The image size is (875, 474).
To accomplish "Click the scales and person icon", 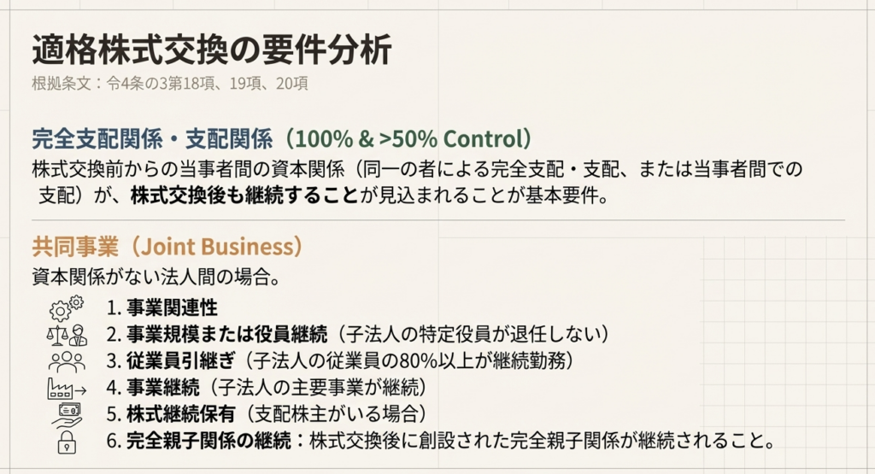I will tap(67, 333).
